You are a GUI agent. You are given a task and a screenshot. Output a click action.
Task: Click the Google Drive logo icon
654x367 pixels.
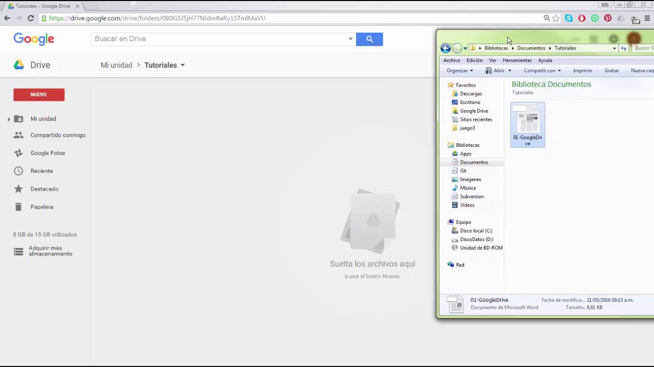(19, 65)
